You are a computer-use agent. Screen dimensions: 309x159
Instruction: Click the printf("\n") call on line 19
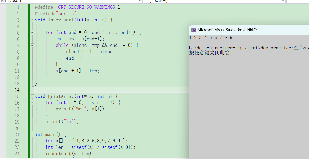pos(62,122)
